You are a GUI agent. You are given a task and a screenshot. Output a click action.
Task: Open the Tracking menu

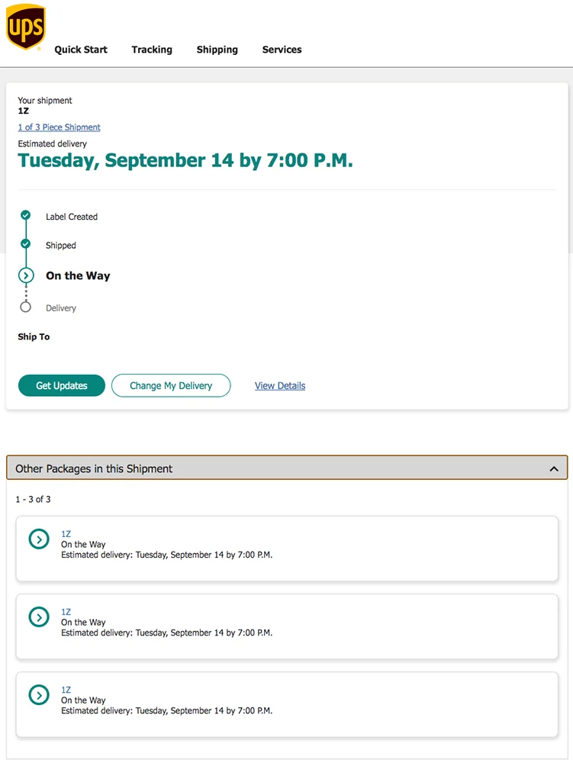[152, 50]
